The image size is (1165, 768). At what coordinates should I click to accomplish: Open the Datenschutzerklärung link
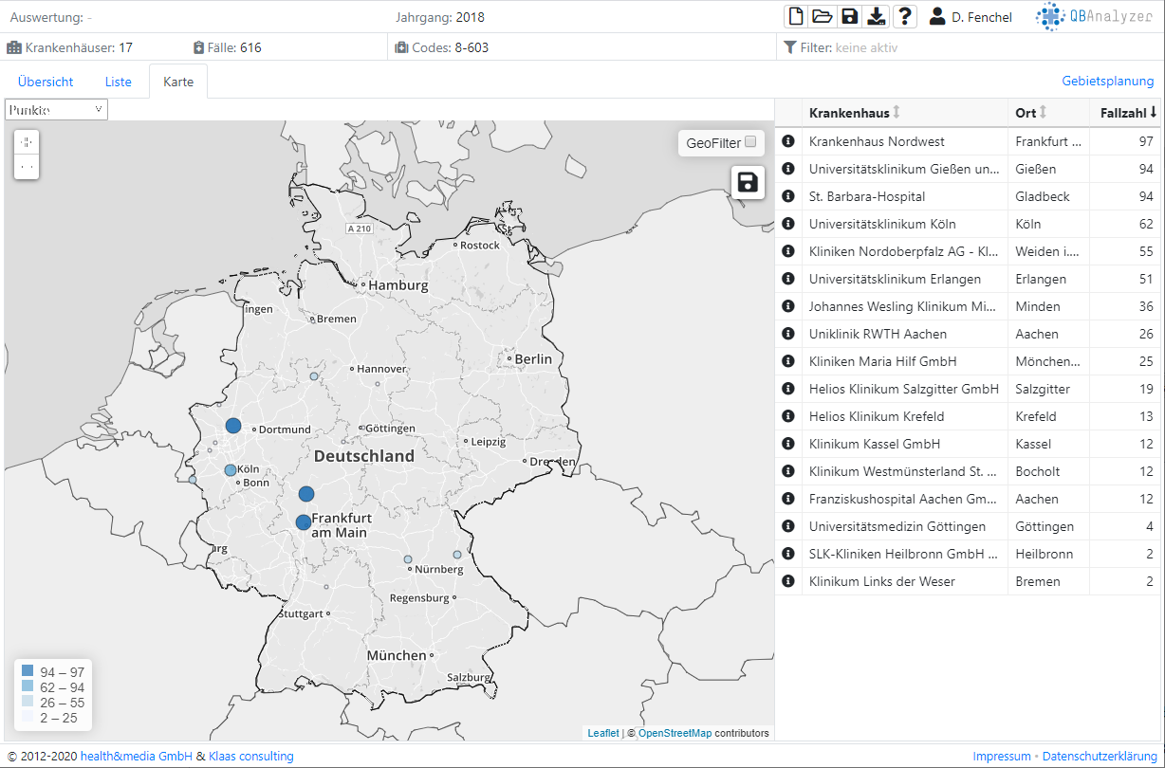pyautogui.click(x=1100, y=756)
